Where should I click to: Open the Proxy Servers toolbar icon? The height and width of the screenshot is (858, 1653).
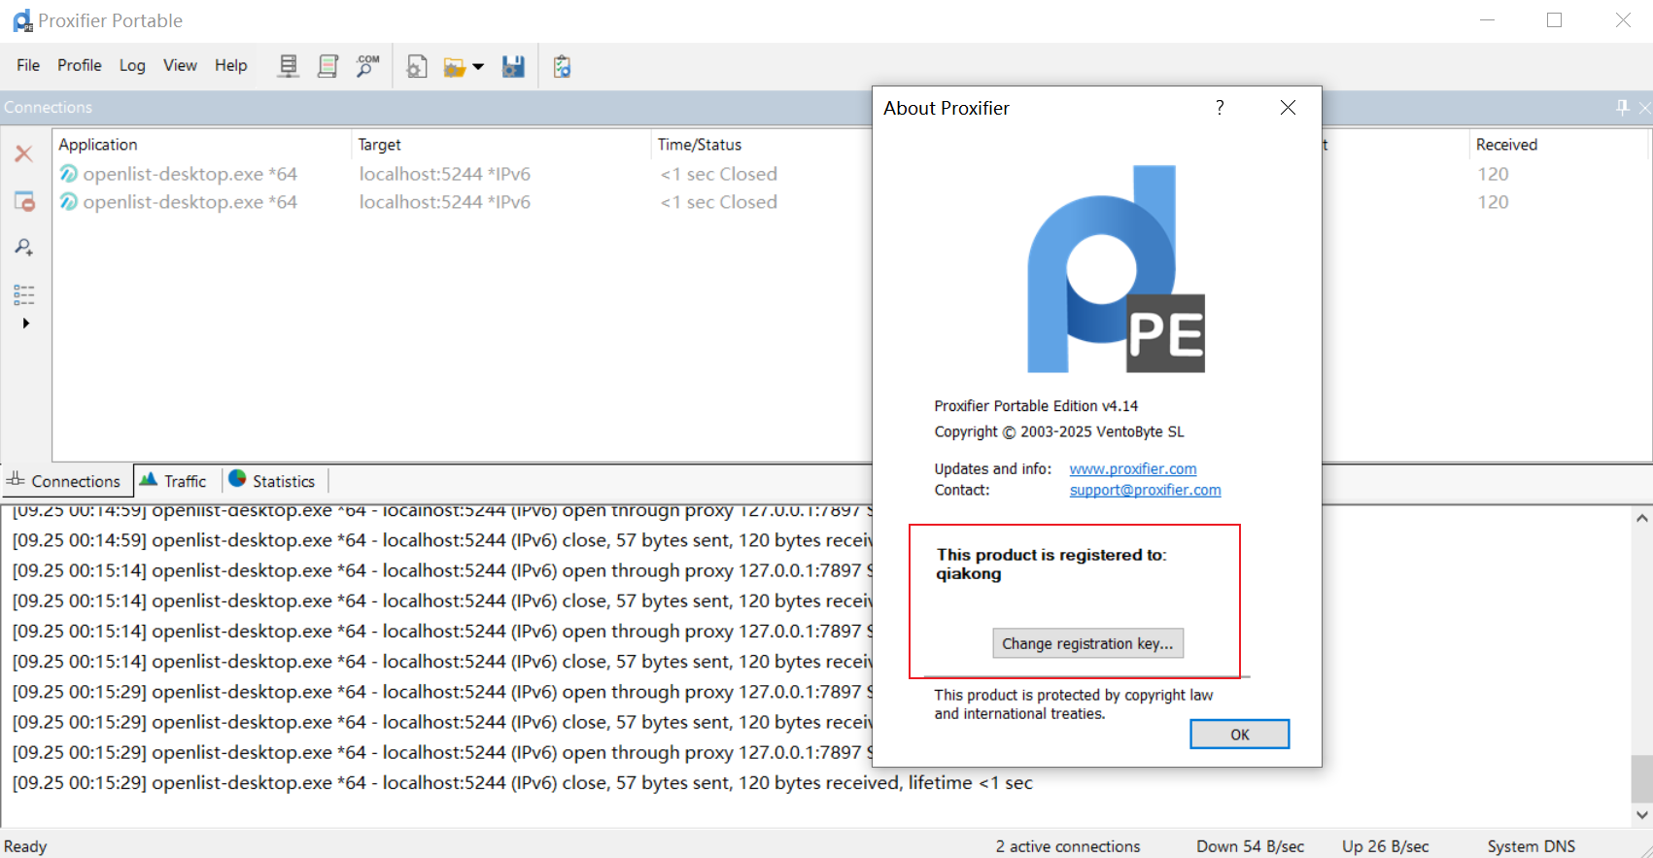[x=289, y=66]
